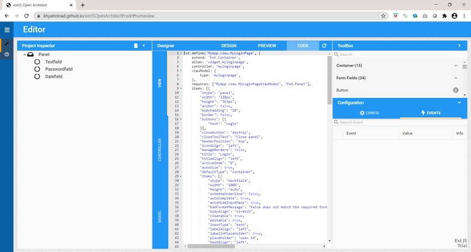Screen dimensions: 471x252
Task: Click the Value column header
Action: 425,133
